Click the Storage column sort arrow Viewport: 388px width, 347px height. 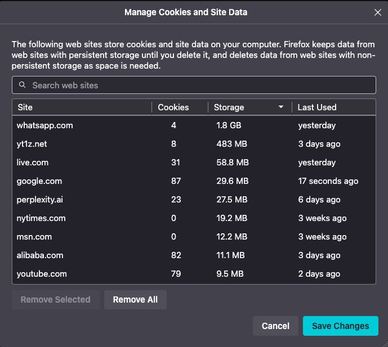pyautogui.click(x=281, y=107)
